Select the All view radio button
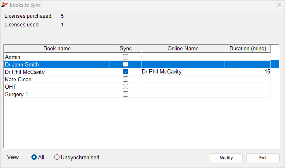The width and height of the screenshot is (285, 168). tap(34, 157)
